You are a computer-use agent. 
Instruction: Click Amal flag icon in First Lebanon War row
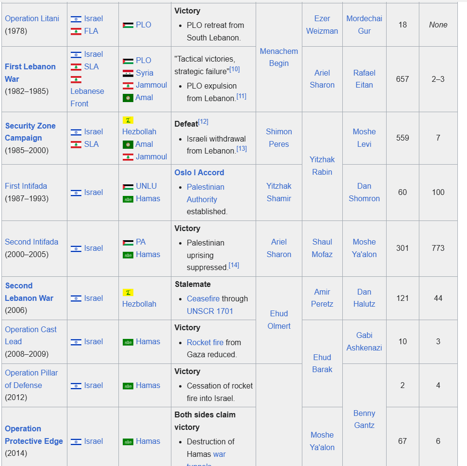point(128,98)
